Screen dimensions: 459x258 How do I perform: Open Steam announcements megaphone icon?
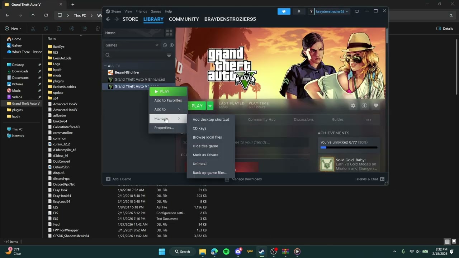[x=284, y=11]
